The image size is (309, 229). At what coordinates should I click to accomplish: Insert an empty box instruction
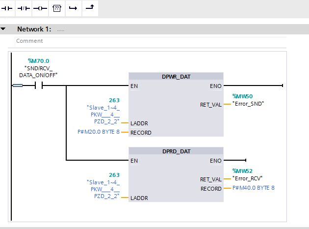[x=56, y=8]
